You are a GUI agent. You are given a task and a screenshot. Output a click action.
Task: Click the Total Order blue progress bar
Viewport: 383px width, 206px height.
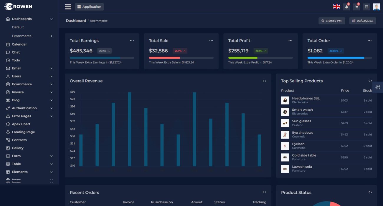(x=336, y=58)
